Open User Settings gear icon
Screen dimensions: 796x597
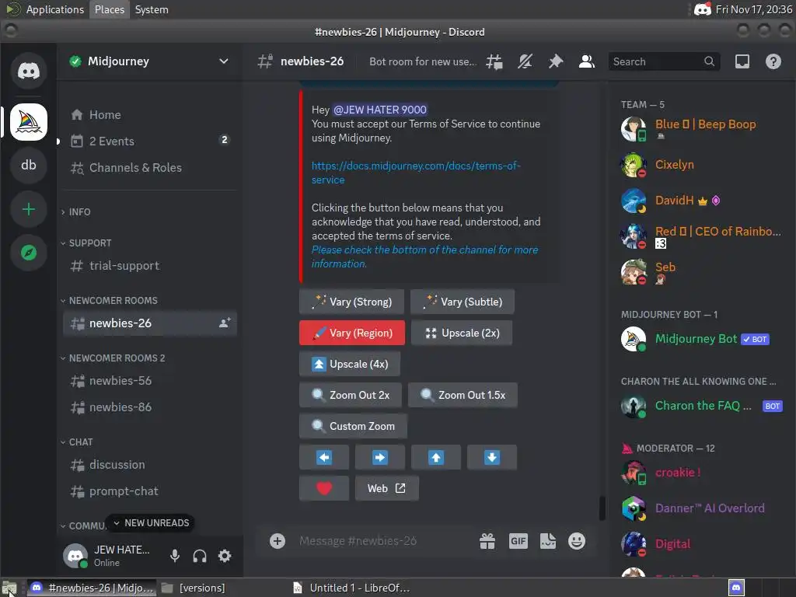225,556
